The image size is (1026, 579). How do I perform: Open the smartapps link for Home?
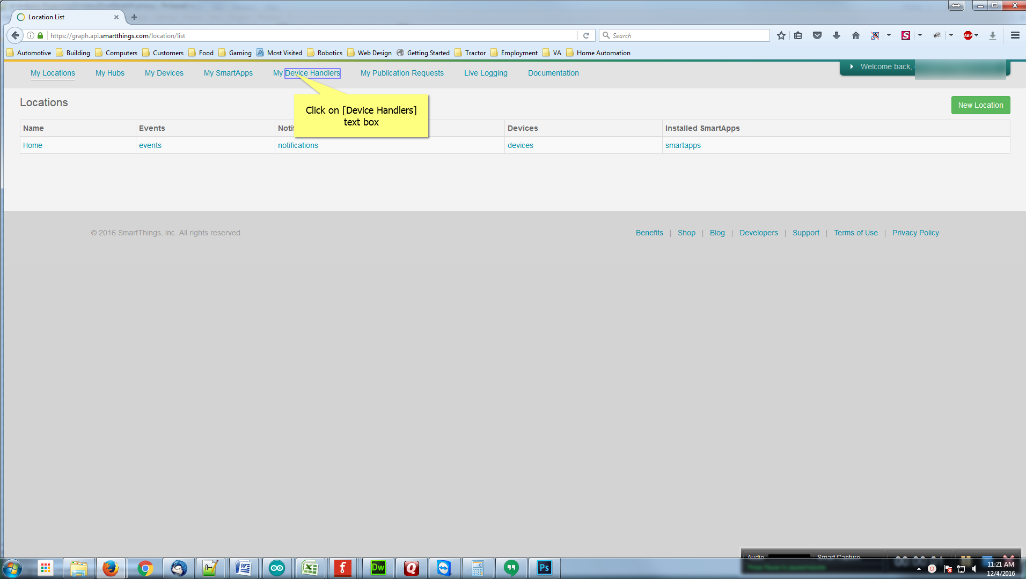pos(683,145)
